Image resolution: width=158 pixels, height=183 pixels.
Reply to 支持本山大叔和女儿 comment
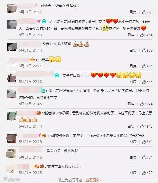[x=133, y=173]
